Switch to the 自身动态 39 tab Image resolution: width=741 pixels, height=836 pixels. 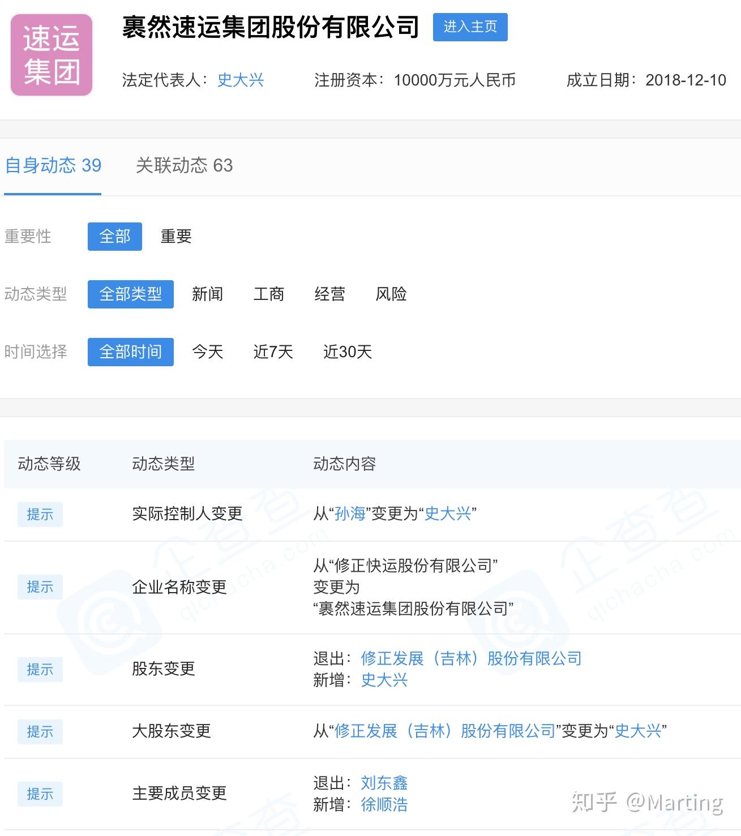(53, 165)
